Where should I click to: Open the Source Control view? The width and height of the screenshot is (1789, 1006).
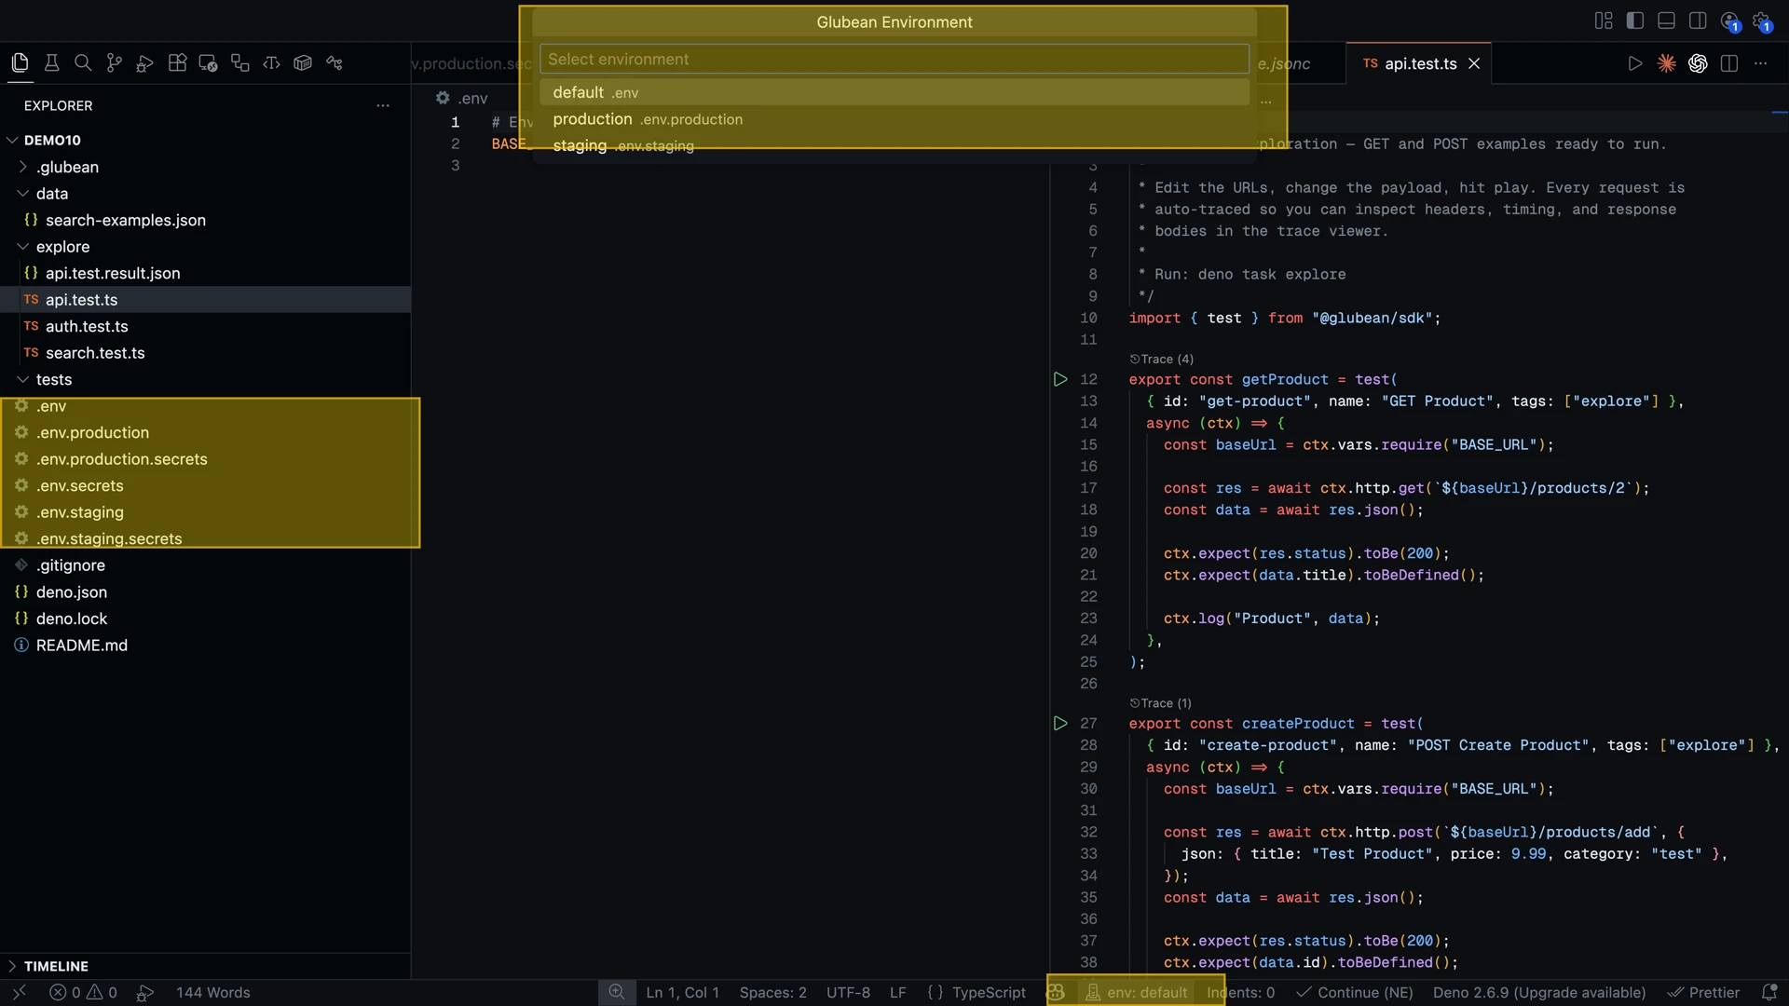point(114,62)
